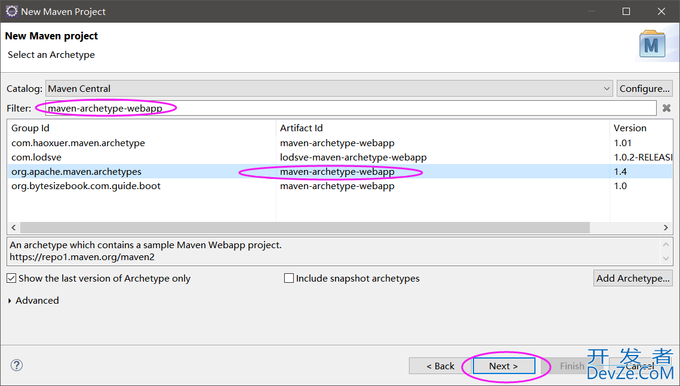The image size is (680, 386).
Task: Click the Configure... button
Action: (644, 88)
